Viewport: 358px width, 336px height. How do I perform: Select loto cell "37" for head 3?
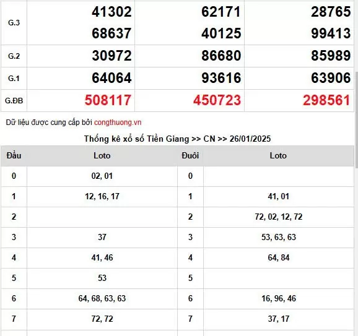click(102, 237)
